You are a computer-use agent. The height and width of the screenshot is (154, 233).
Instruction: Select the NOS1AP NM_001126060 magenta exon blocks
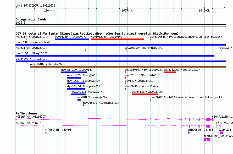click(207, 139)
